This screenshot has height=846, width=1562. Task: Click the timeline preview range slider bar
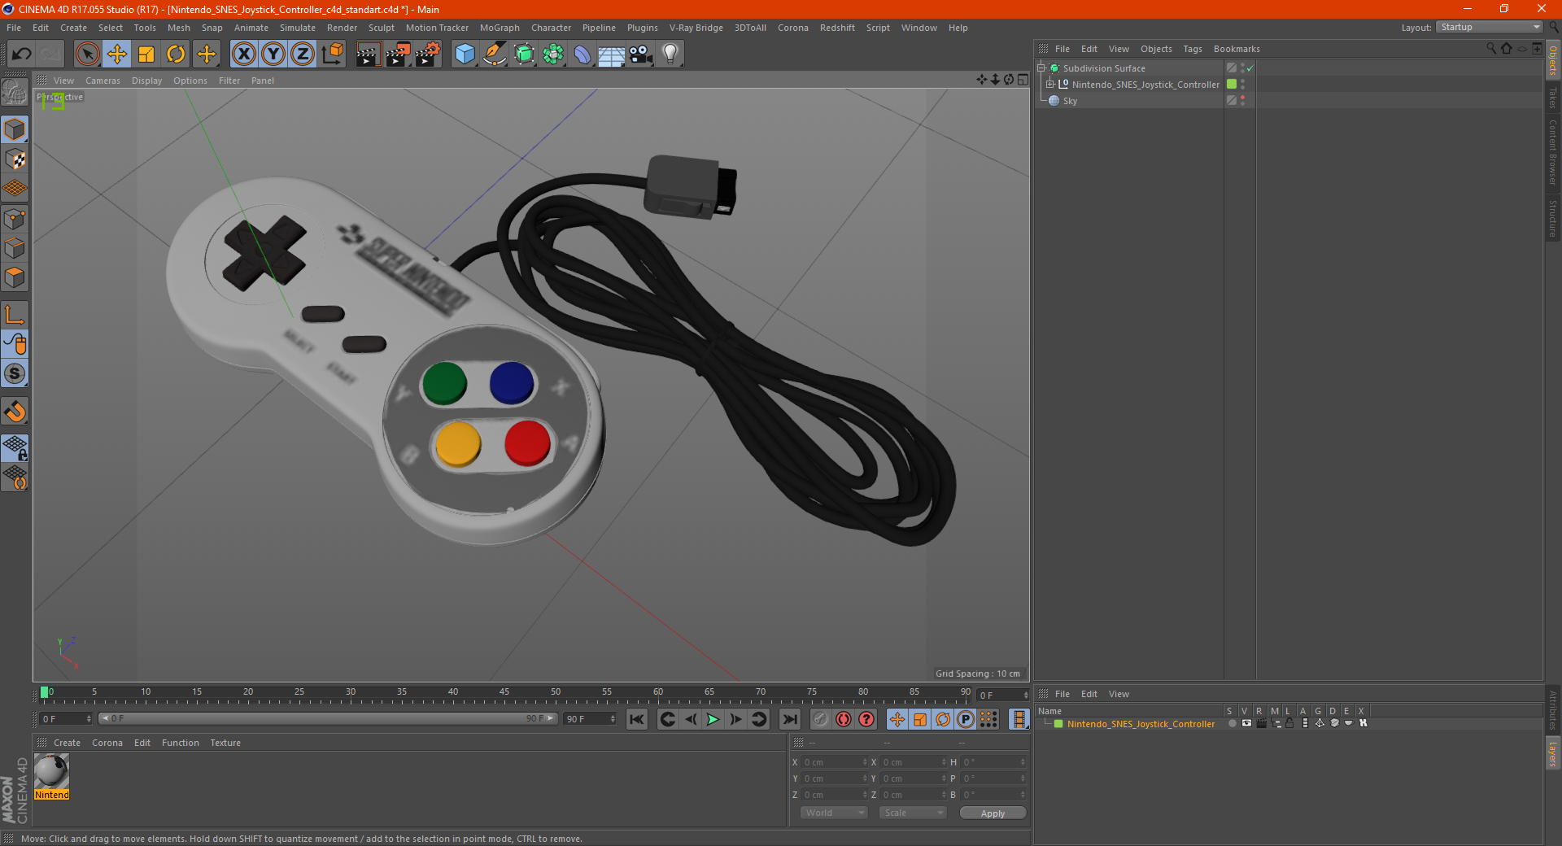[328, 718]
